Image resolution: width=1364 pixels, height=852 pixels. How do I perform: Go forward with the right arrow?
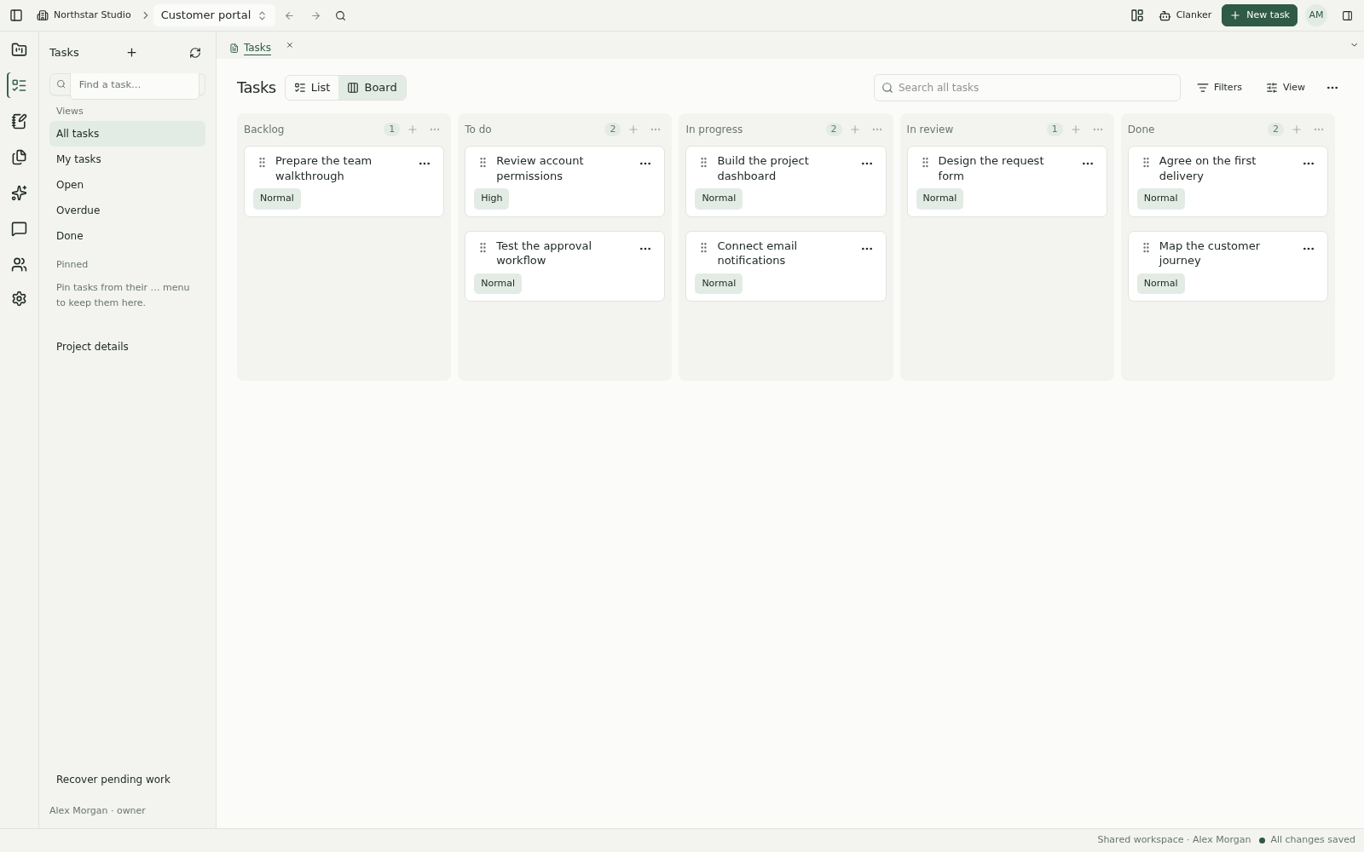pyautogui.click(x=315, y=15)
